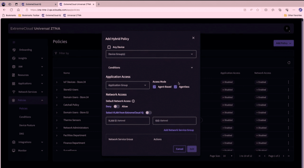Open the DNS submenu item
The width and height of the screenshot is (304, 168).
(21, 134)
